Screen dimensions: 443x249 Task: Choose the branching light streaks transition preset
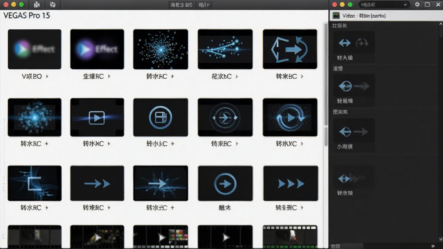[225, 49]
